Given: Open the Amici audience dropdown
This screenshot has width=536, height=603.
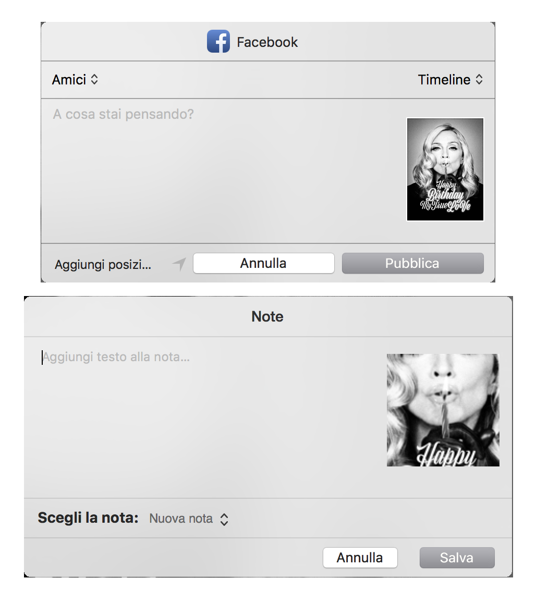Looking at the screenshot, I should [75, 80].
